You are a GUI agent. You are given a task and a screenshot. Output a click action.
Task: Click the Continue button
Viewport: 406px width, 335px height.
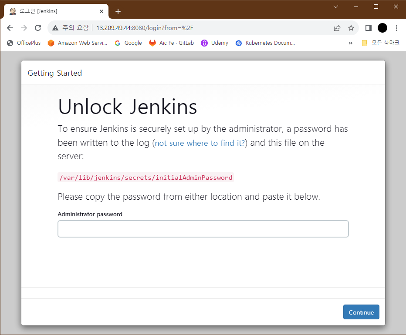coord(361,312)
